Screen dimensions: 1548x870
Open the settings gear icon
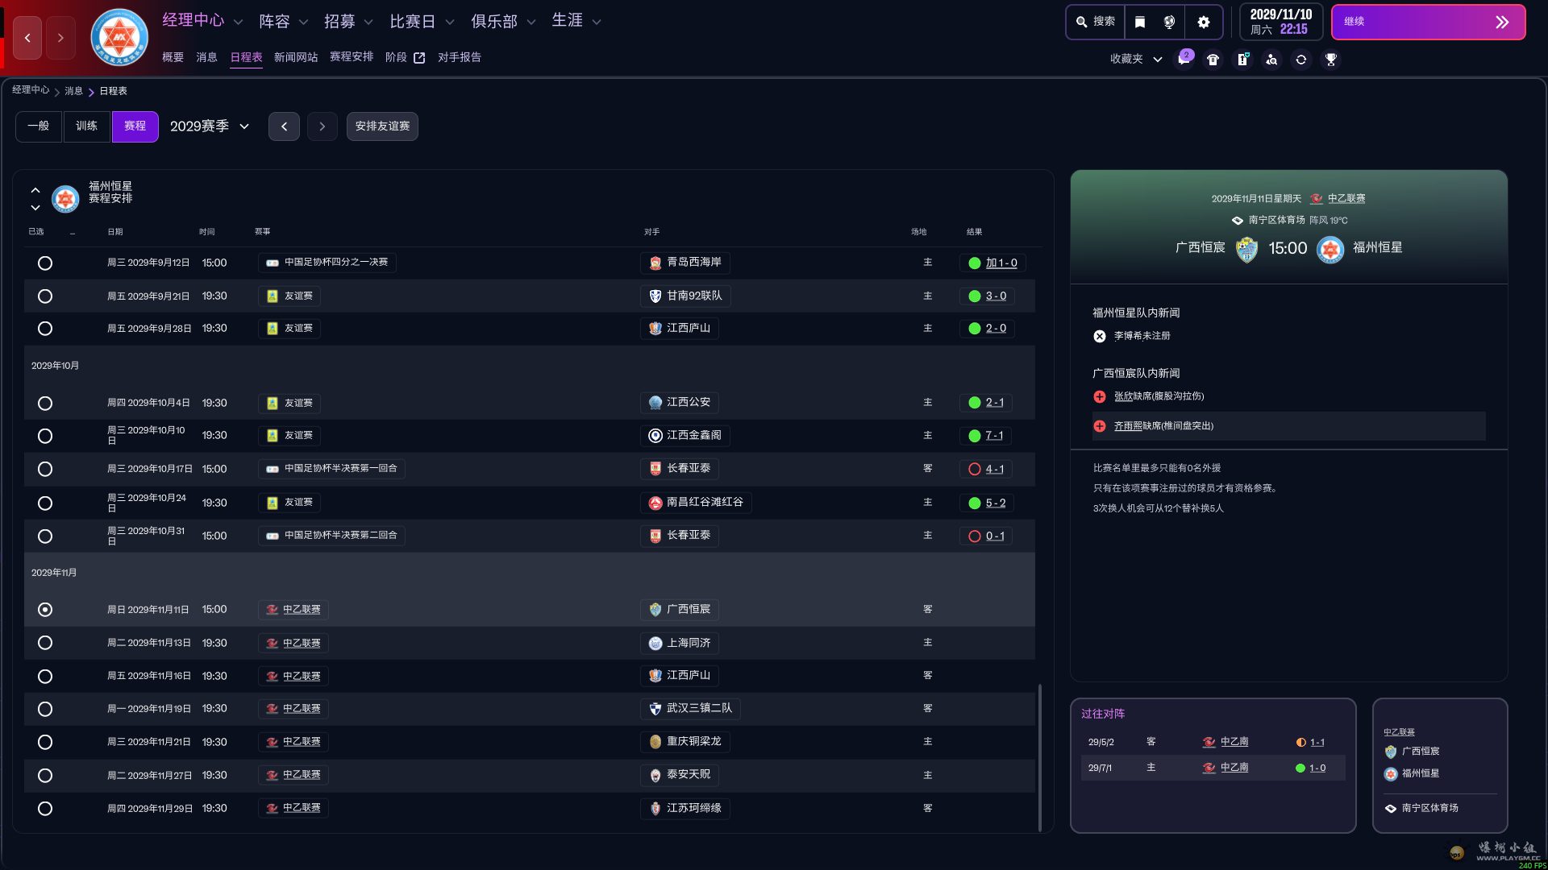click(x=1203, y=22)
